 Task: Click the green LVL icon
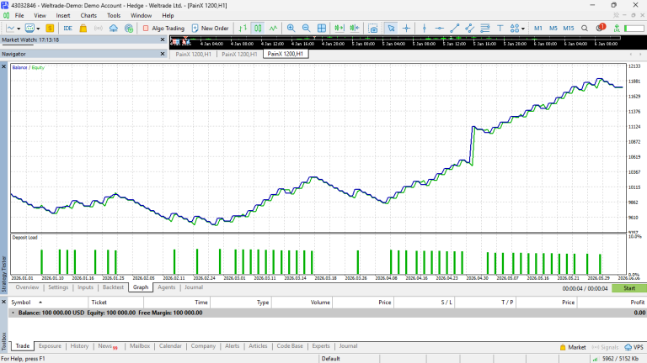(x=617, y=29)
